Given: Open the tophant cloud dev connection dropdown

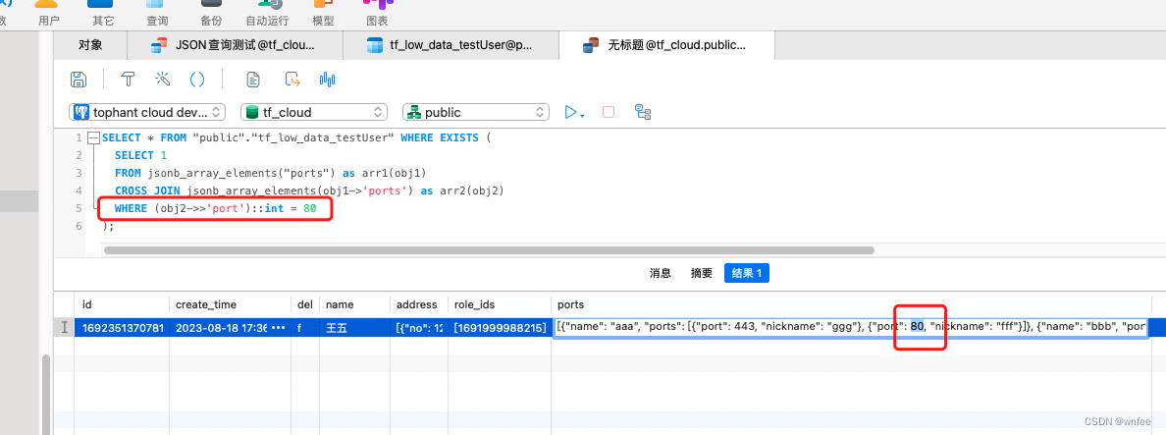Looking at the screenshot, I should click(x=147, y=112).
